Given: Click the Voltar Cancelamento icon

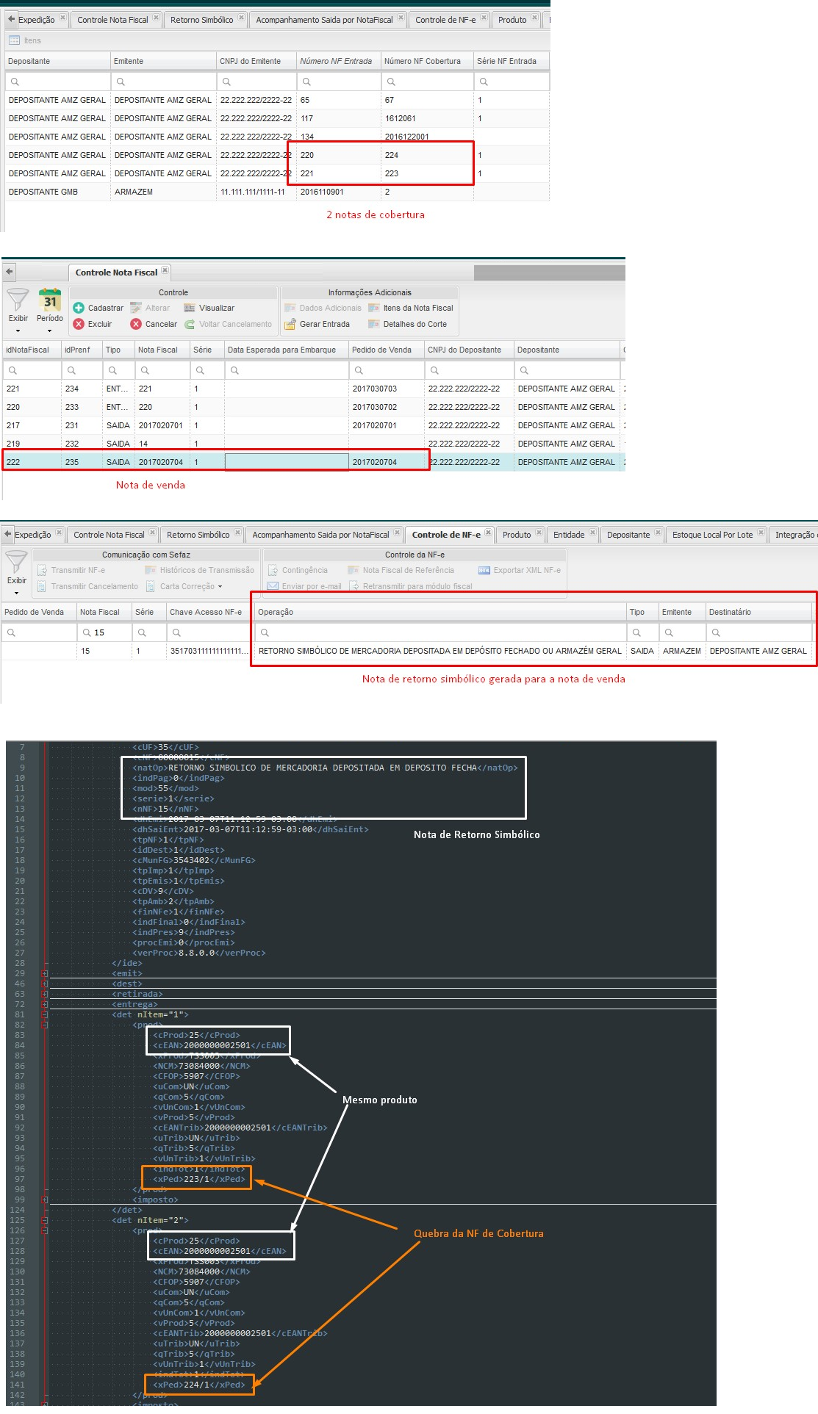Looking at the screenshot, I should [190, 324].
